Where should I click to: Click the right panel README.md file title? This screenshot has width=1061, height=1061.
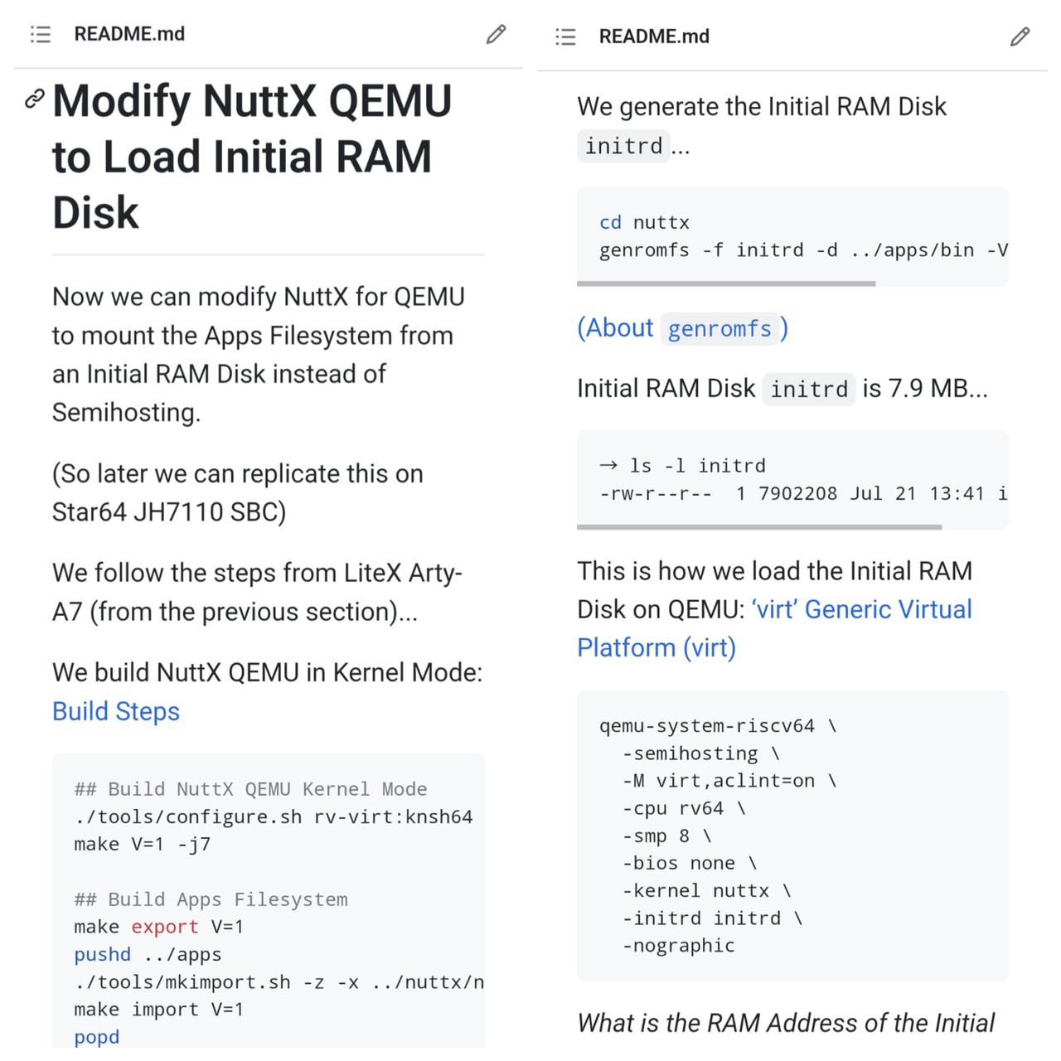tap(654, 36)
